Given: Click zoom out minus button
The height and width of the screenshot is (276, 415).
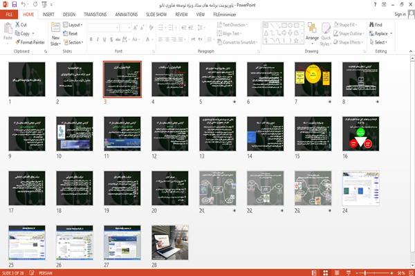Looking at the screenshot, I should [357, 273].
